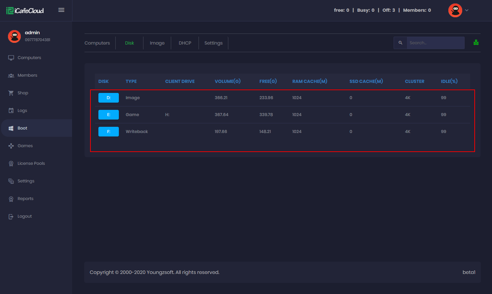
Task: Open the DHCP tab
Action: click(185, 42)
